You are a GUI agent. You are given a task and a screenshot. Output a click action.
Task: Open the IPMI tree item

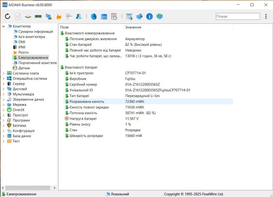22,47
